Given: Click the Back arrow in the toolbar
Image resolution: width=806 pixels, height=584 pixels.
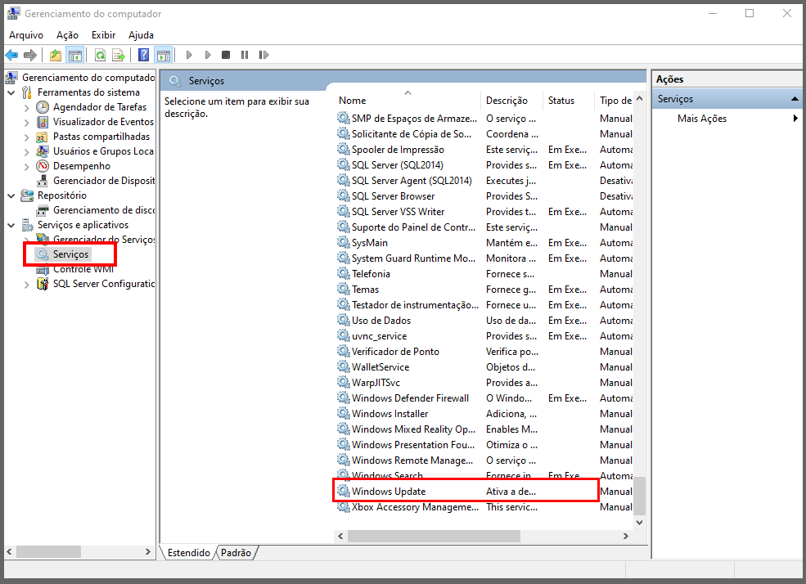Looking at the screenshot, I should [11, 55].
